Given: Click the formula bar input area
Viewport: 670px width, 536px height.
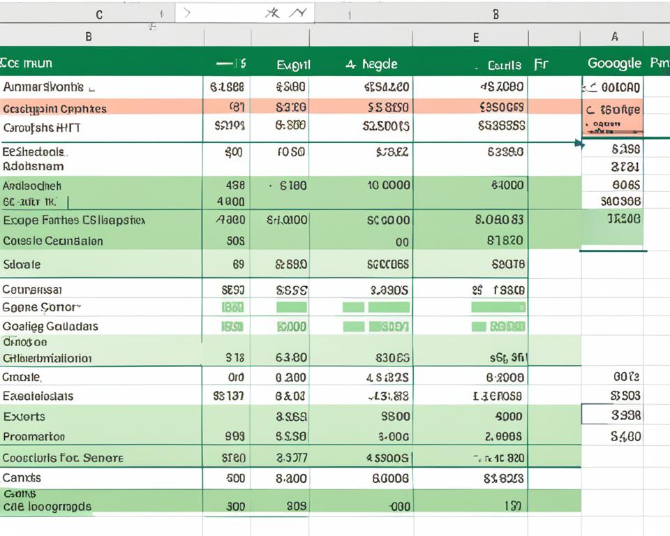Looking at the screenshot, I should (x=245, y=13).
